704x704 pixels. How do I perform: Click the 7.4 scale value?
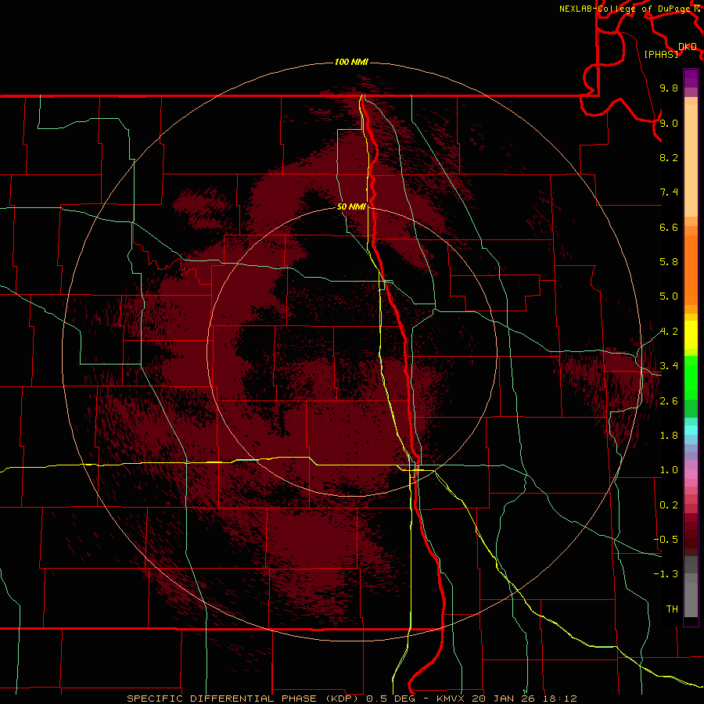(x=669, y=192)
